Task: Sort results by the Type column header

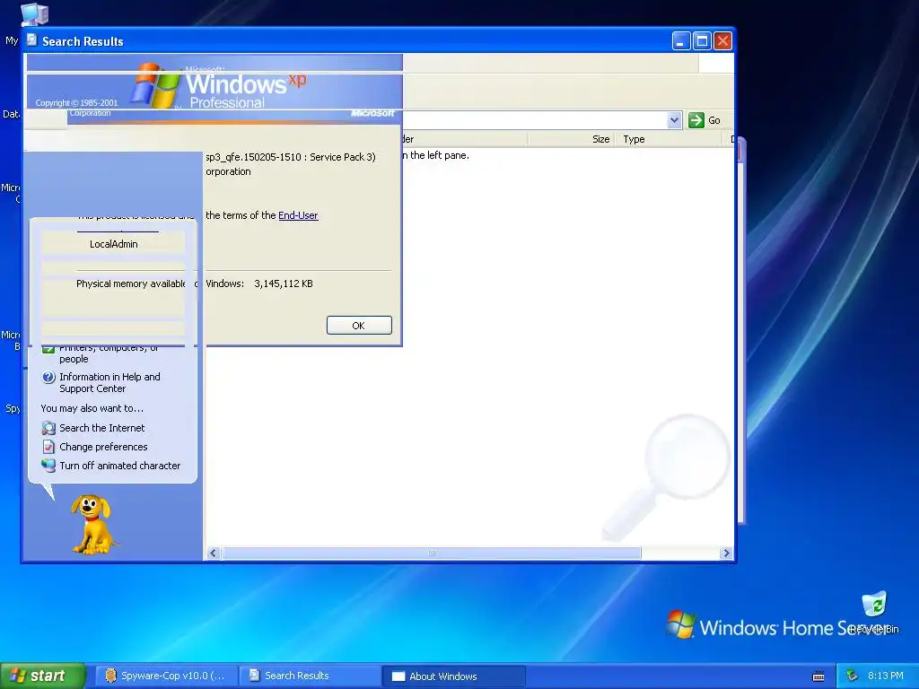Action: (668, 139)
